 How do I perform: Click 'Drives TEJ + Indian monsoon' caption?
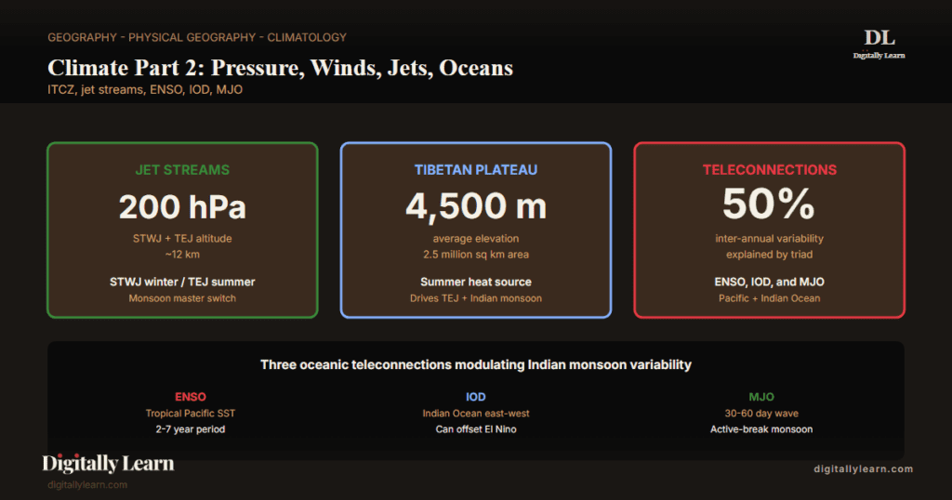click(x=476, y=298)
